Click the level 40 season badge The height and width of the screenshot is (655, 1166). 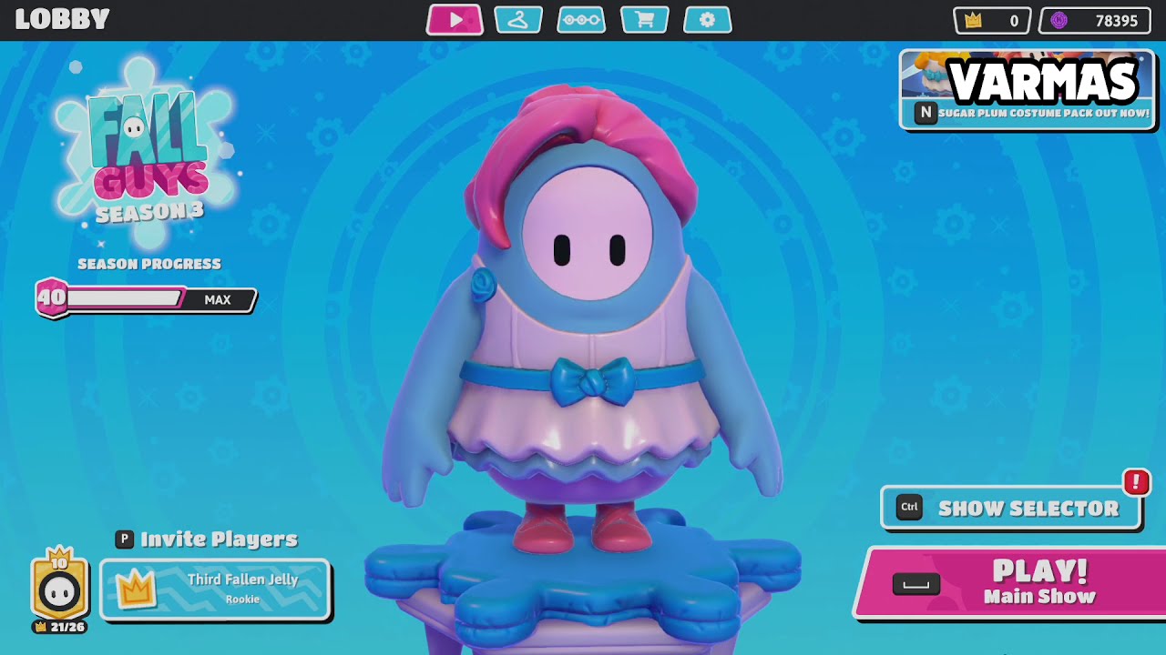(51, 298)
